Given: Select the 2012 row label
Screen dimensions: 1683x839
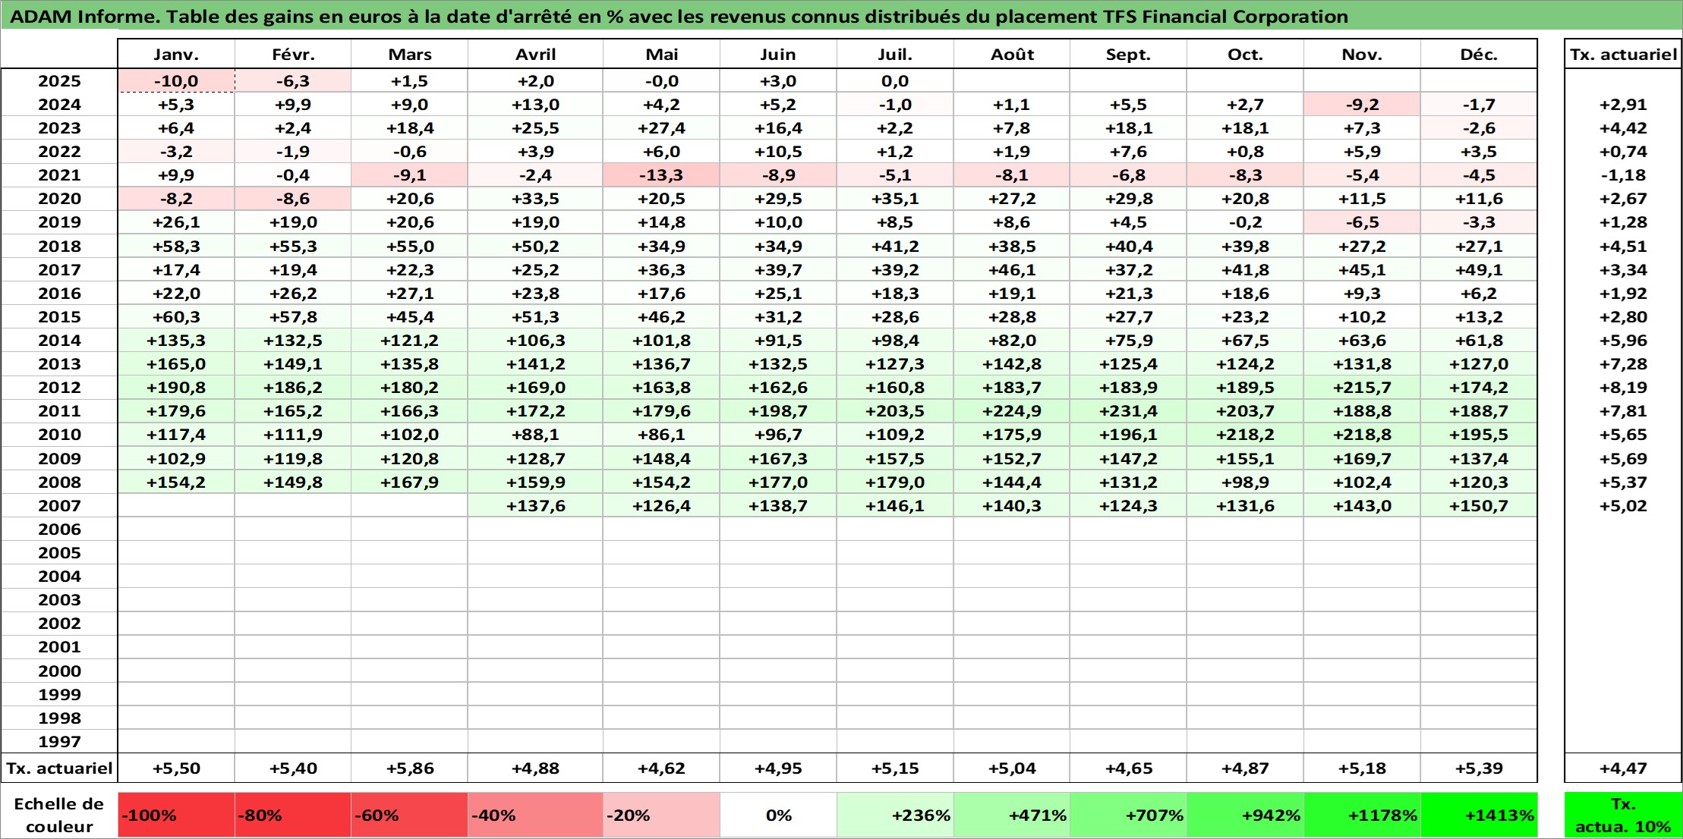Looking at the screenshot, I should 59,388.
